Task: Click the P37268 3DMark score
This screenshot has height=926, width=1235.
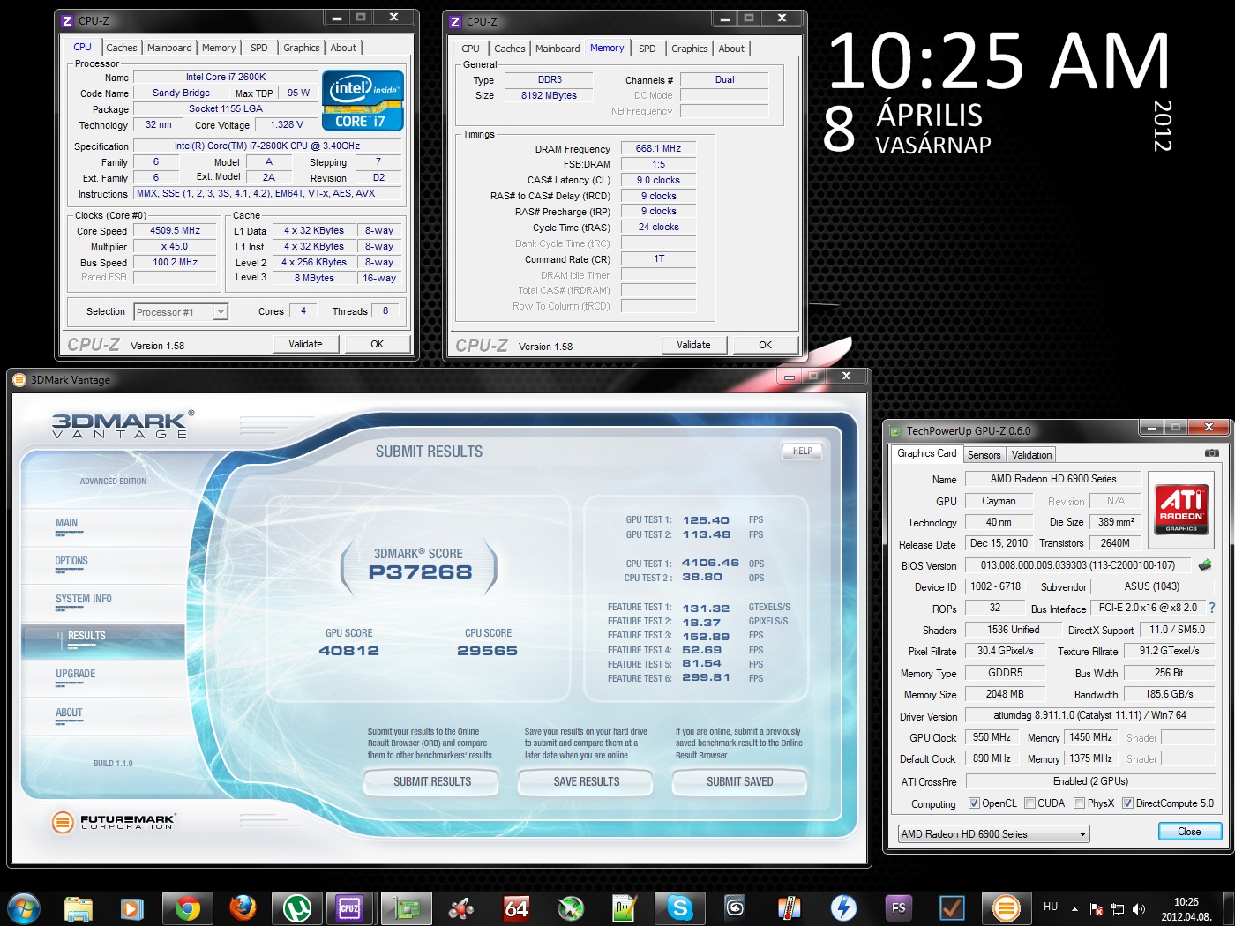Action: pos(420,571)
